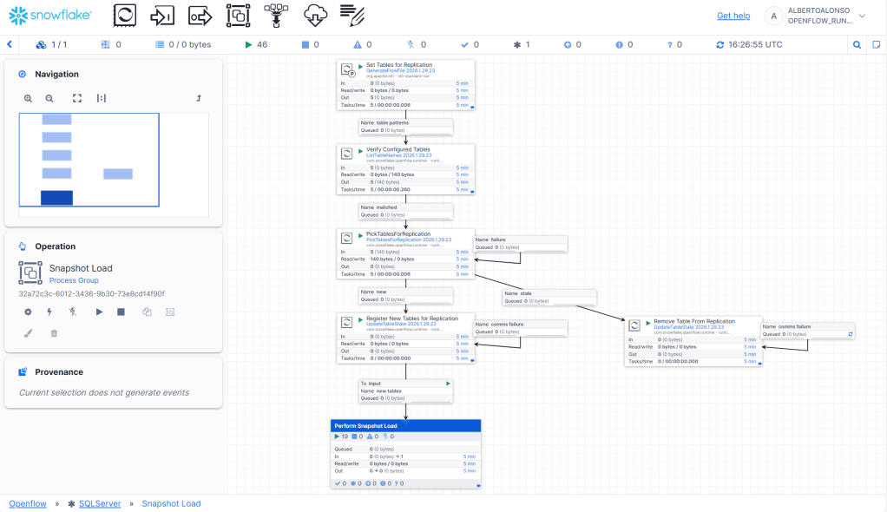Image resolution: width=887 pixels, height=512 pixels.
Task: Click the Funnel toolbar icon
Action: (x=276, y=15)
